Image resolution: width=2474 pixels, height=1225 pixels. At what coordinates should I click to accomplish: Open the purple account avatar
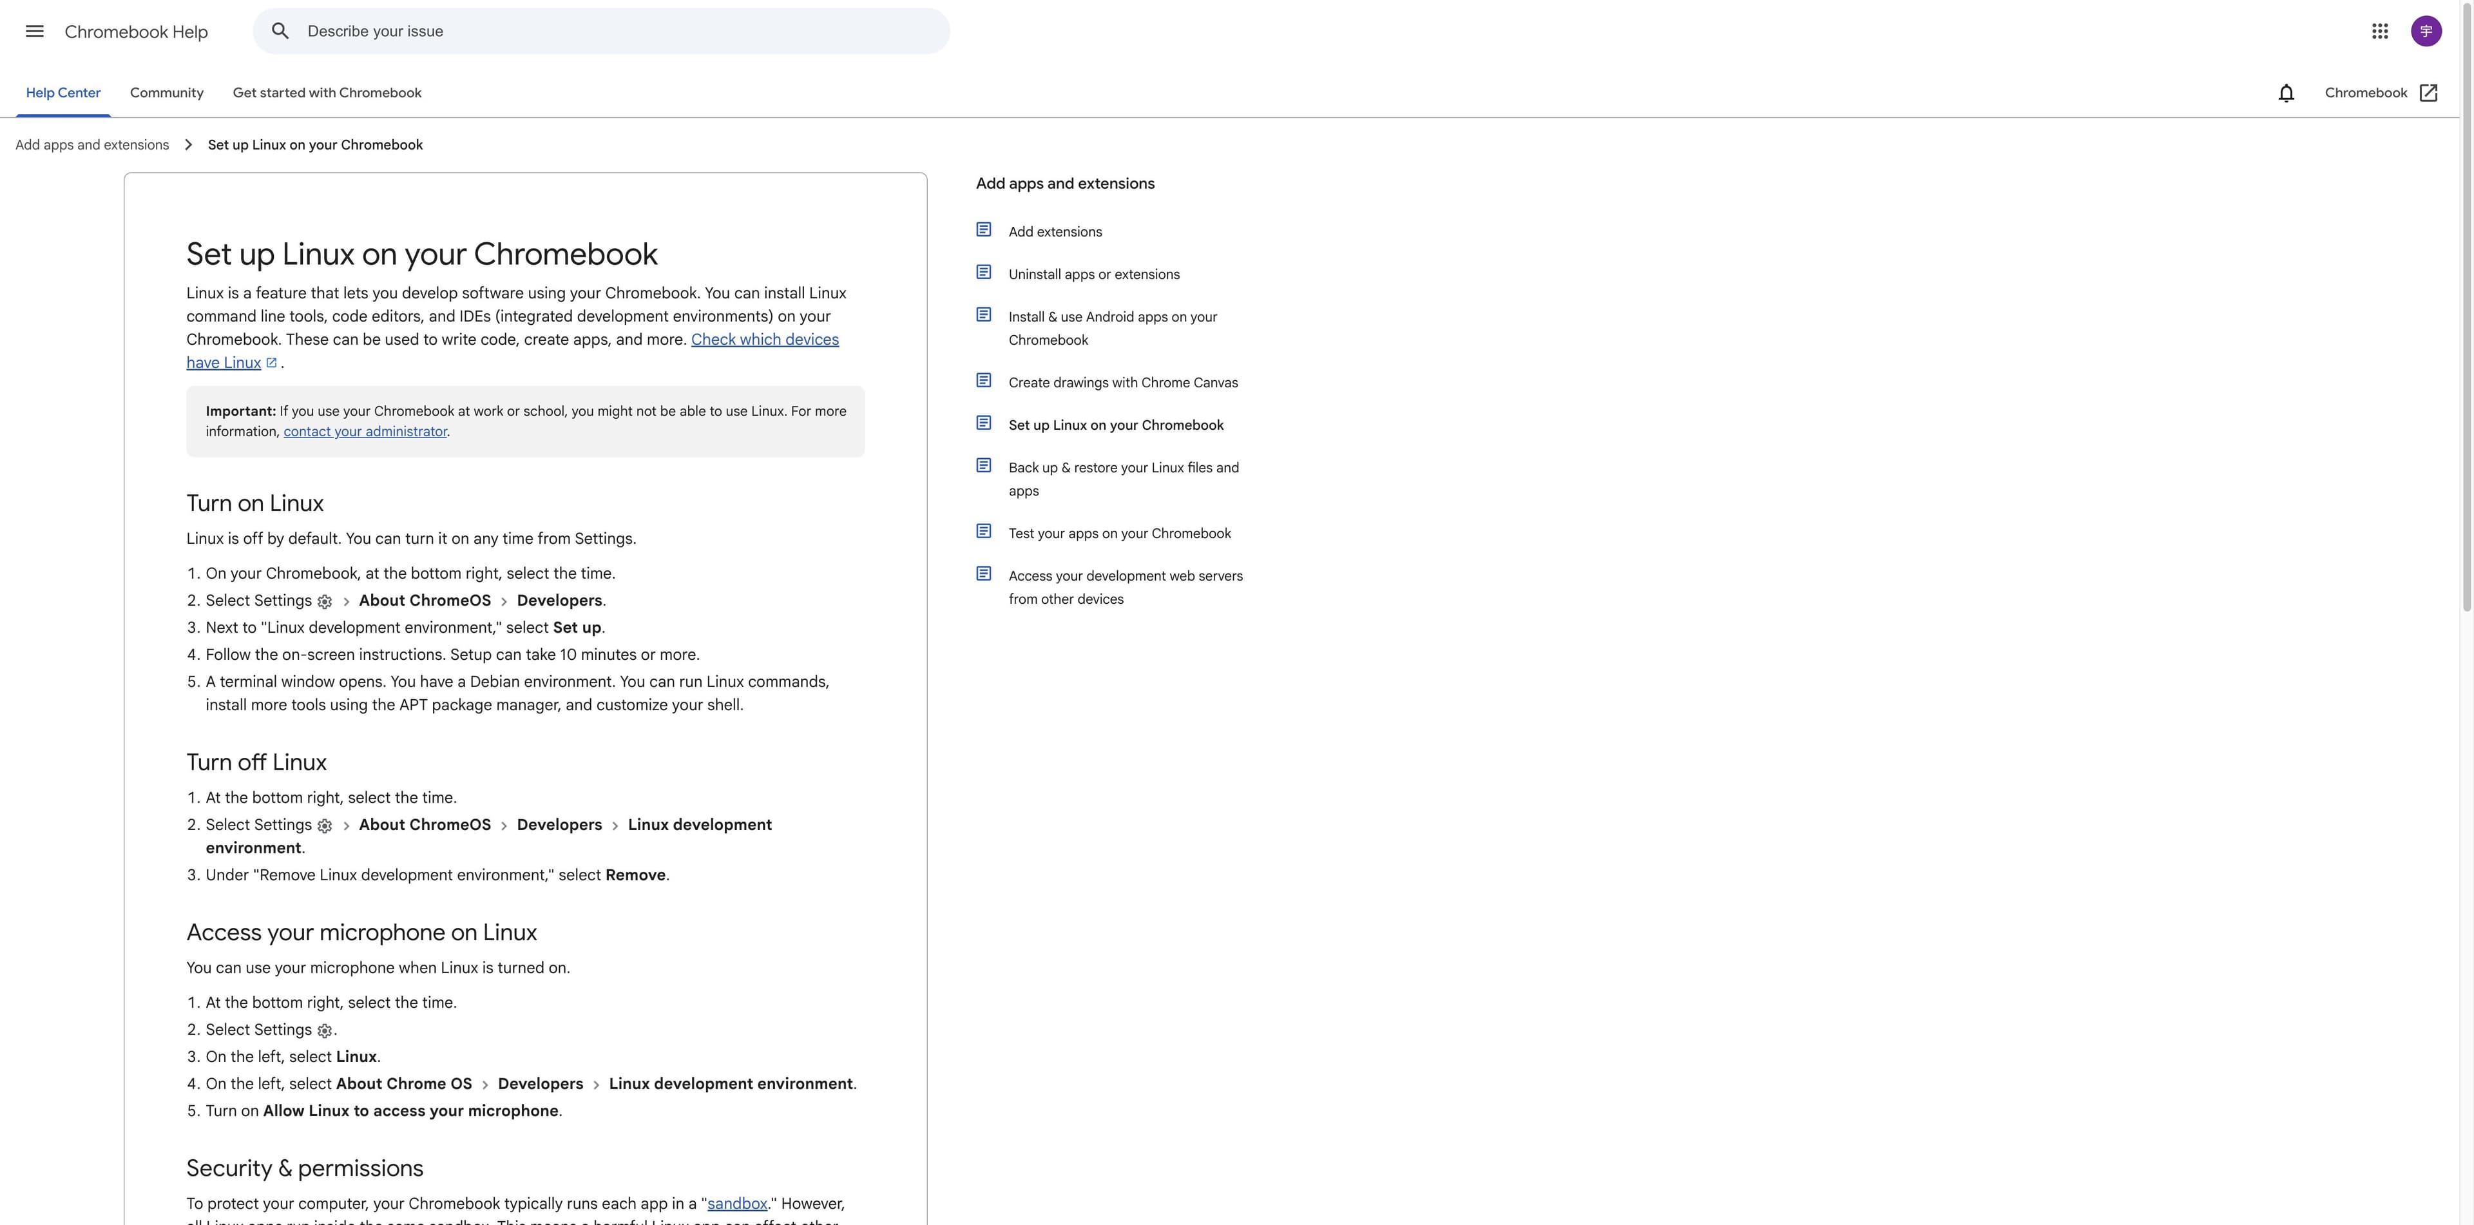click(x=2426, y=31)
